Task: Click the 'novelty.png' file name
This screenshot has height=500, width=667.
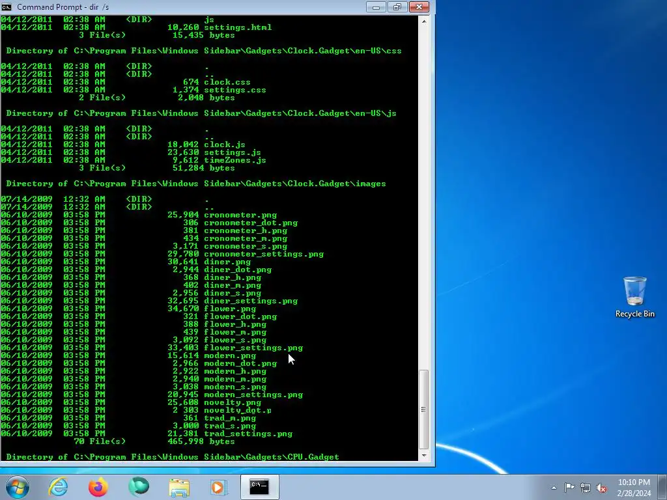Action: (233, 402)
